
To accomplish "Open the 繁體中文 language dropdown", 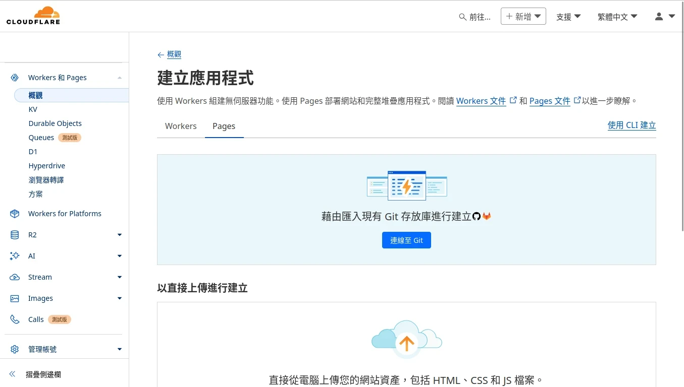I will pyautogui.click(x=617, y=17).
